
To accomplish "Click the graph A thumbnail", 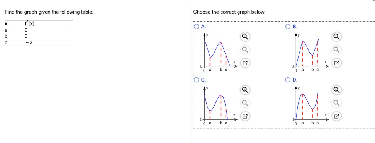I will coord(219,53).
